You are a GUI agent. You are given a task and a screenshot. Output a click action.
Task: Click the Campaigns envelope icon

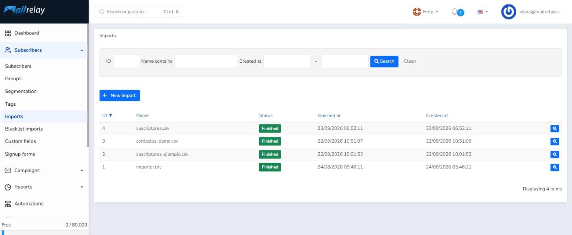(x=8, y=171)
